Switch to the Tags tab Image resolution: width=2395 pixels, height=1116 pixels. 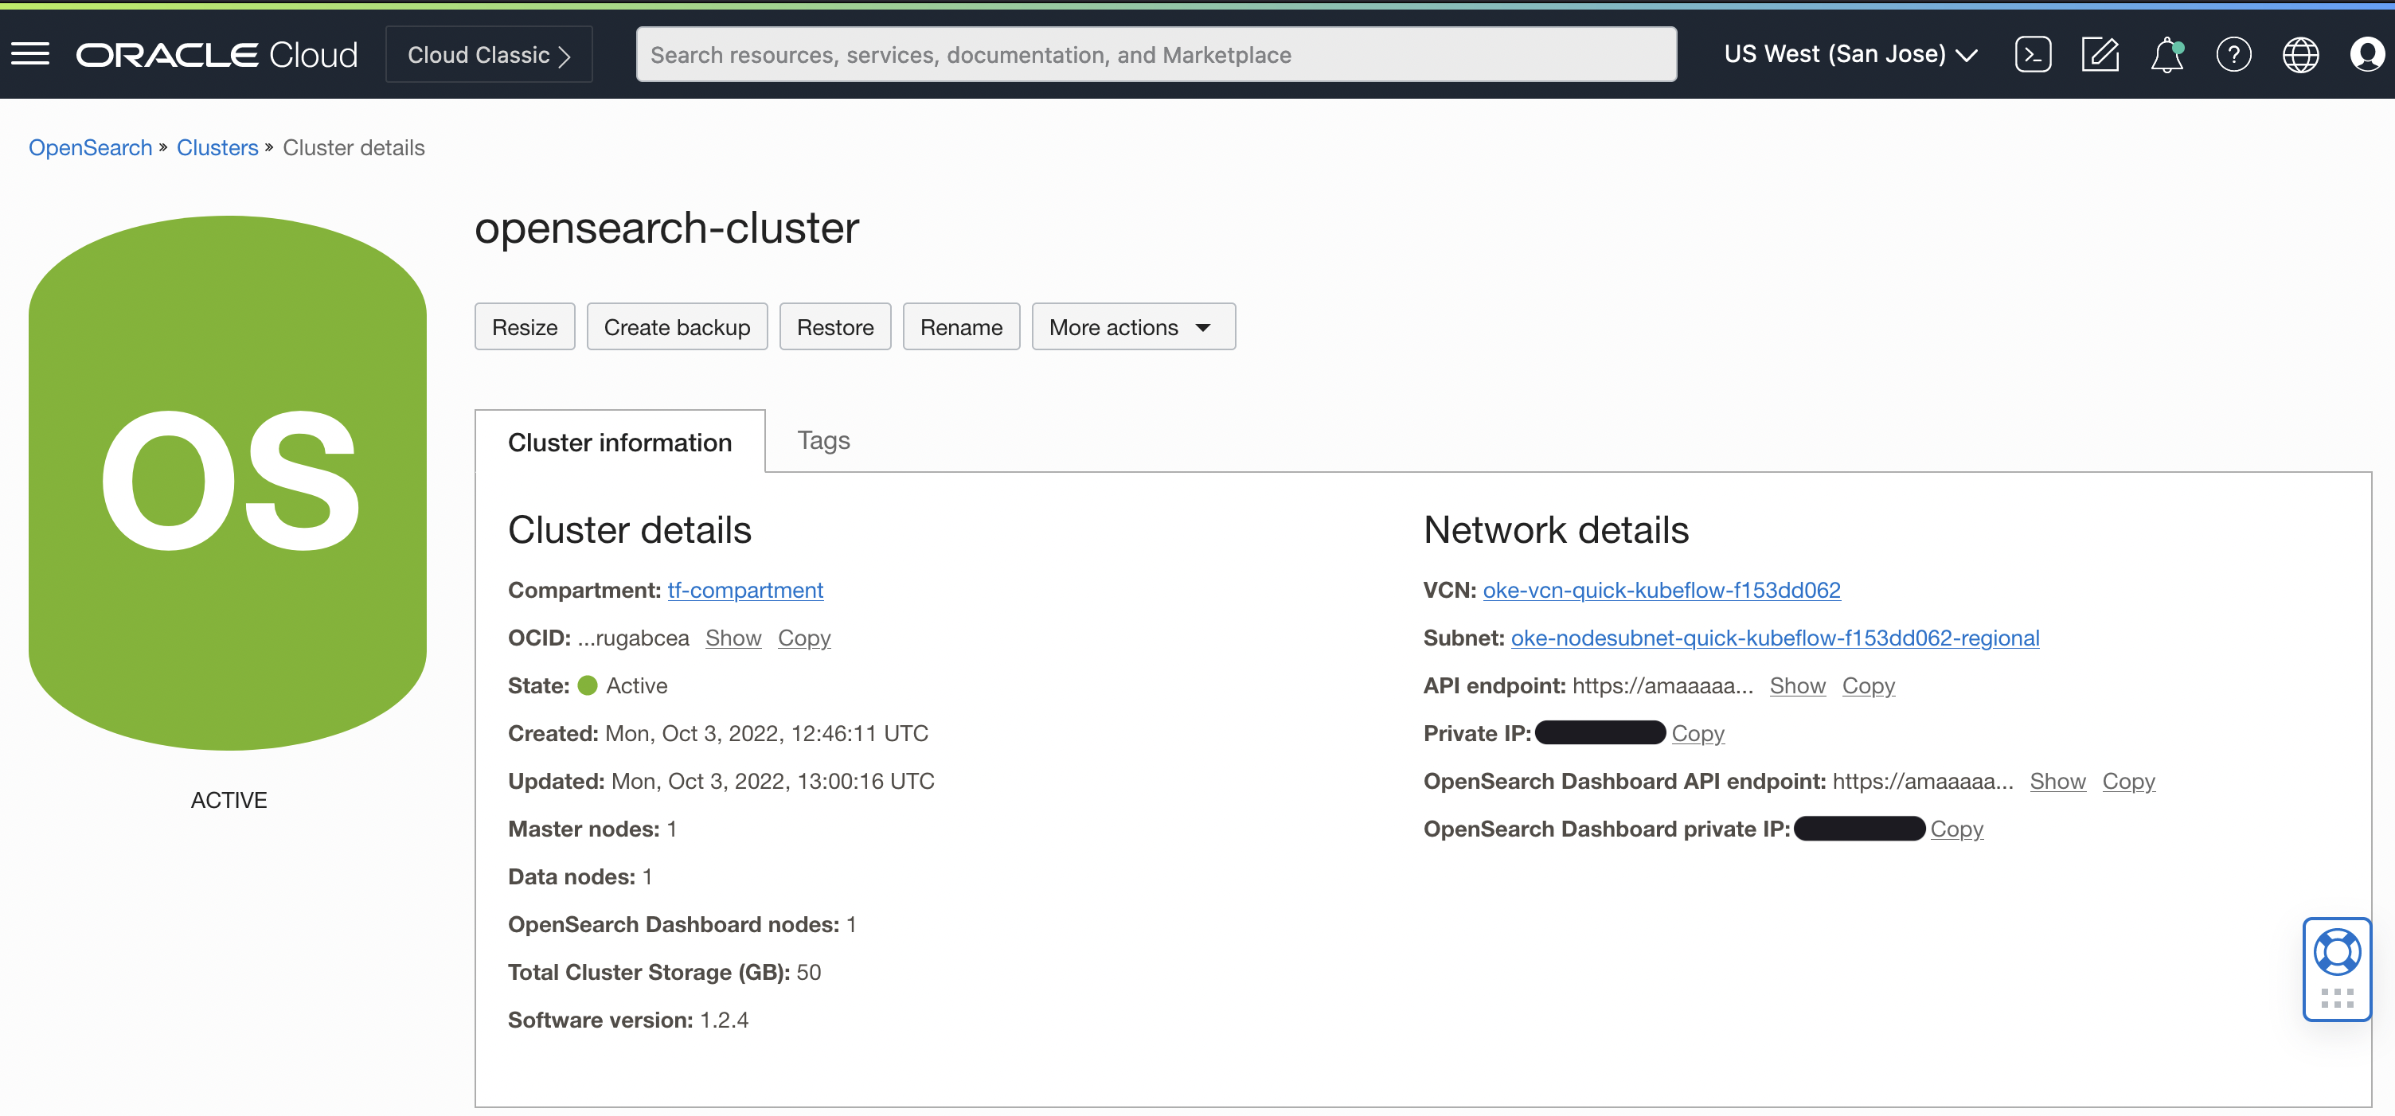click(822, 439)
